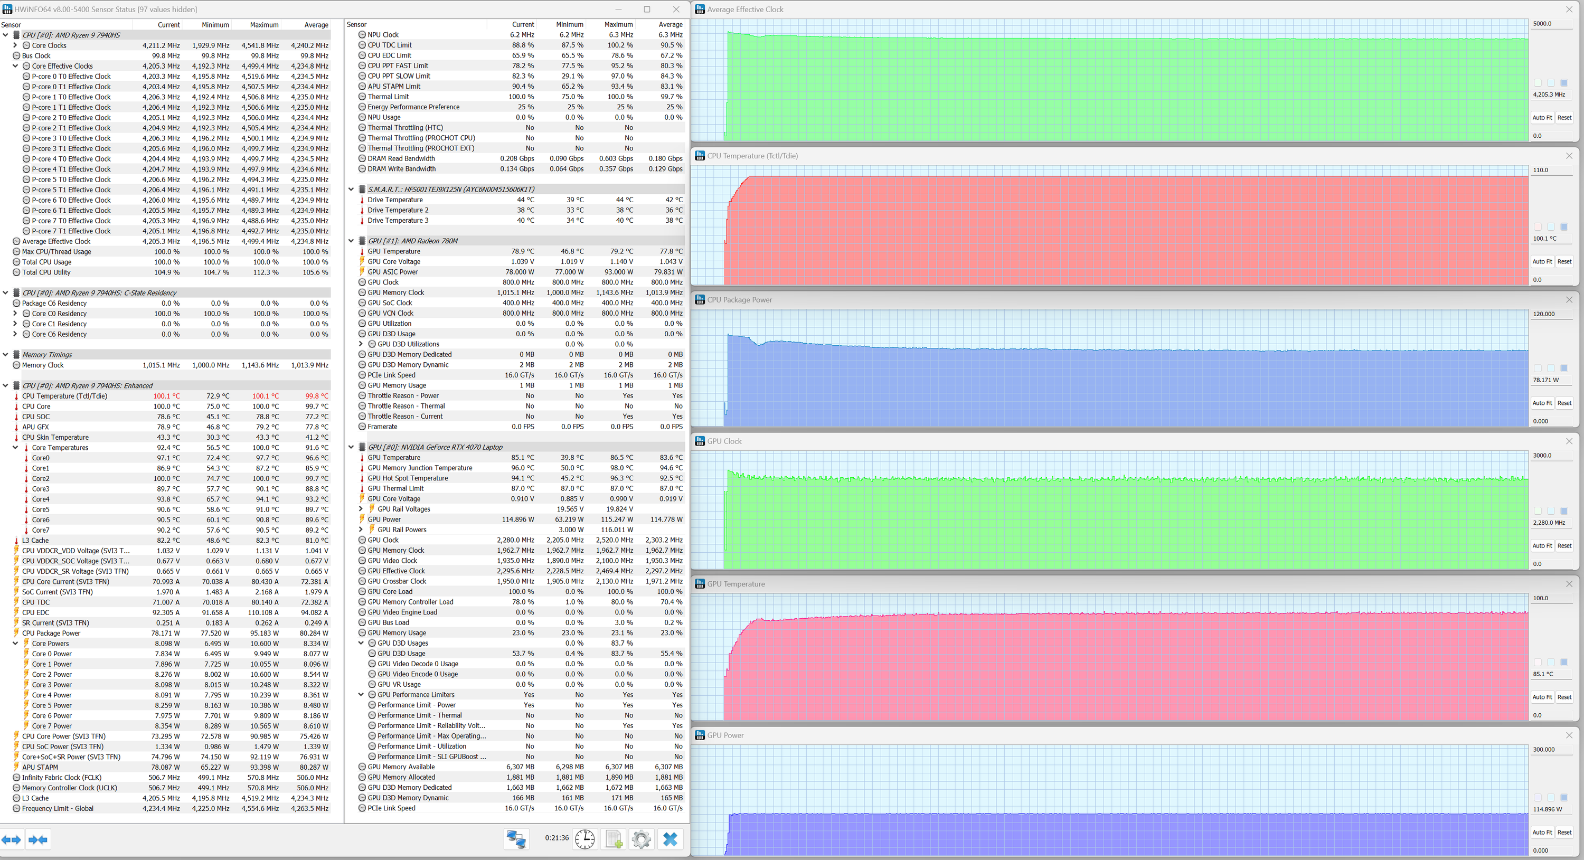Viewport: 1584px width, 860px height.
Task: Click the Maximum column header, left pane
Action: [264, 25]
